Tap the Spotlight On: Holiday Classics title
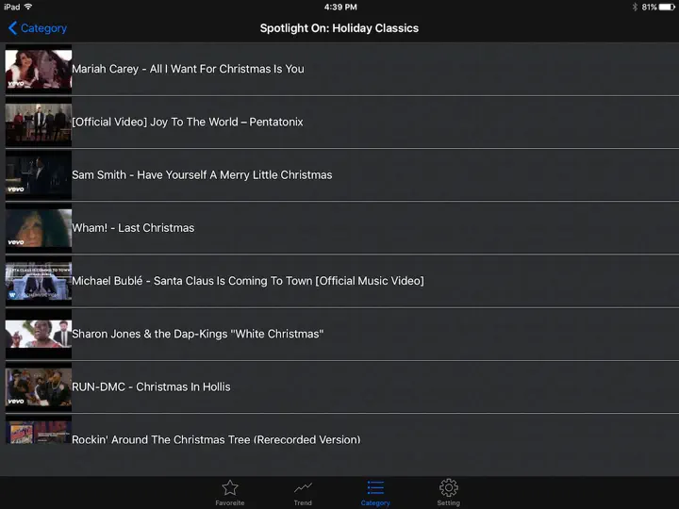The height and width of the screenshot is (509, 679). click(339, 28)
